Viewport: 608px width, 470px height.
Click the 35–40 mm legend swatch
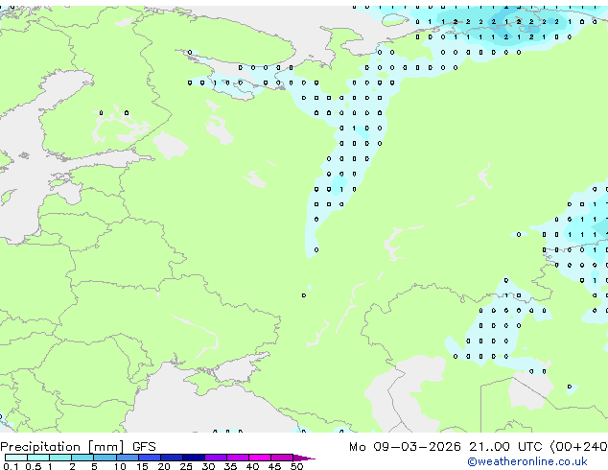coord(238,458)
